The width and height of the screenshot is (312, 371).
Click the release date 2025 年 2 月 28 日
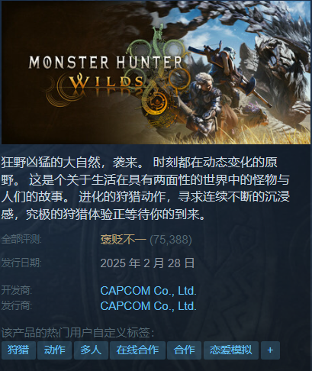pos(147,263)
